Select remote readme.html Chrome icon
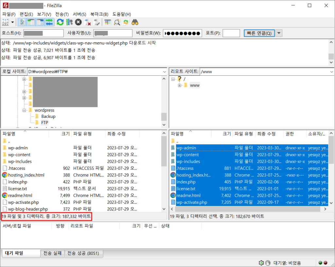The image size is (335, 267). click(x=173, y=195)
